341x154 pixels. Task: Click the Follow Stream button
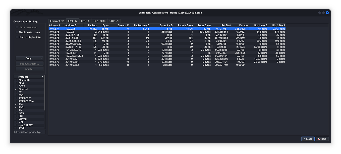tap(29, 63)
